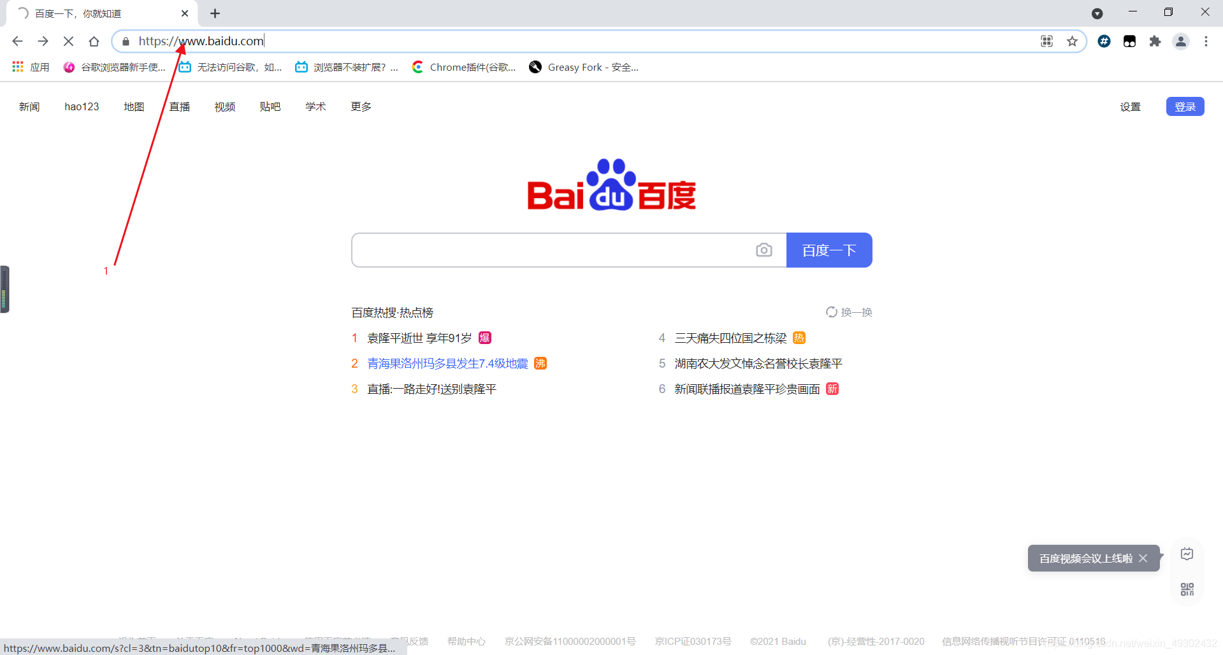Go back to the previous page
This screenshot has height=655, width=1223.
[x=17, y=41]
